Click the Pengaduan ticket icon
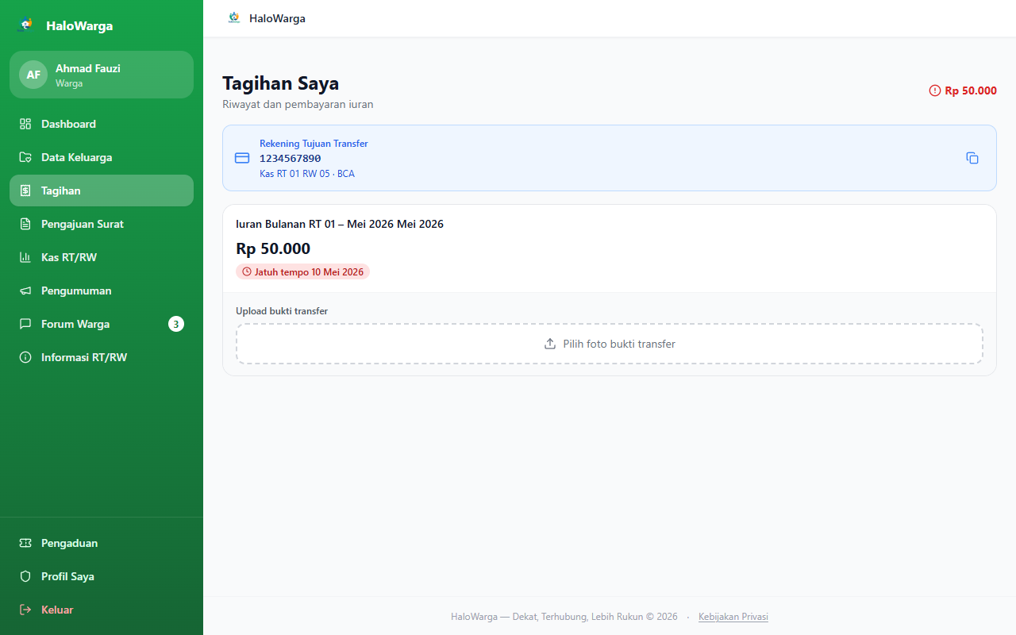 25,543
